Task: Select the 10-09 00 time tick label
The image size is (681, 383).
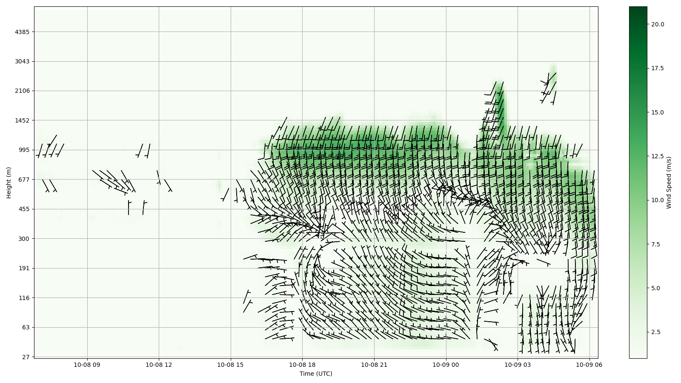Action: point(446,364)
